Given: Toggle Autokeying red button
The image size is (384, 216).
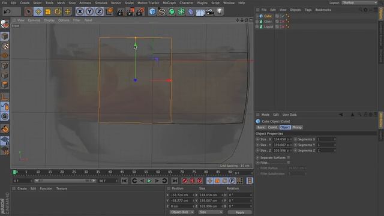Looking at the screenshot, I should 192,181.
